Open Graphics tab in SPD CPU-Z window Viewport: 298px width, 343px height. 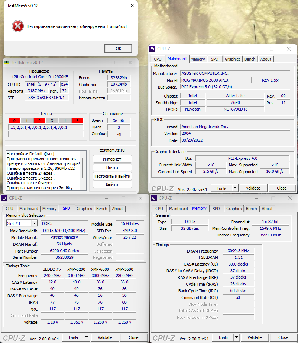coord(84,209)
